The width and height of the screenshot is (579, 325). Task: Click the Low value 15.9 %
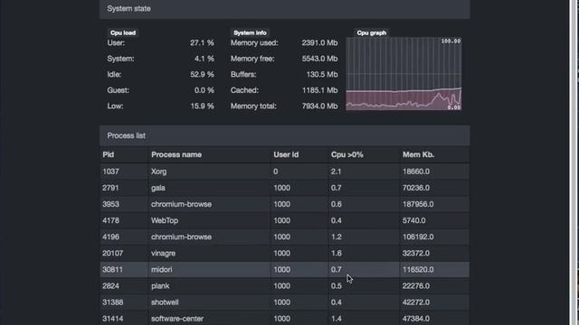tap(202, 107)
